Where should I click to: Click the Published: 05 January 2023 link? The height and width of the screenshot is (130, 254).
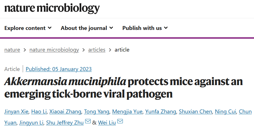[59, 69]
